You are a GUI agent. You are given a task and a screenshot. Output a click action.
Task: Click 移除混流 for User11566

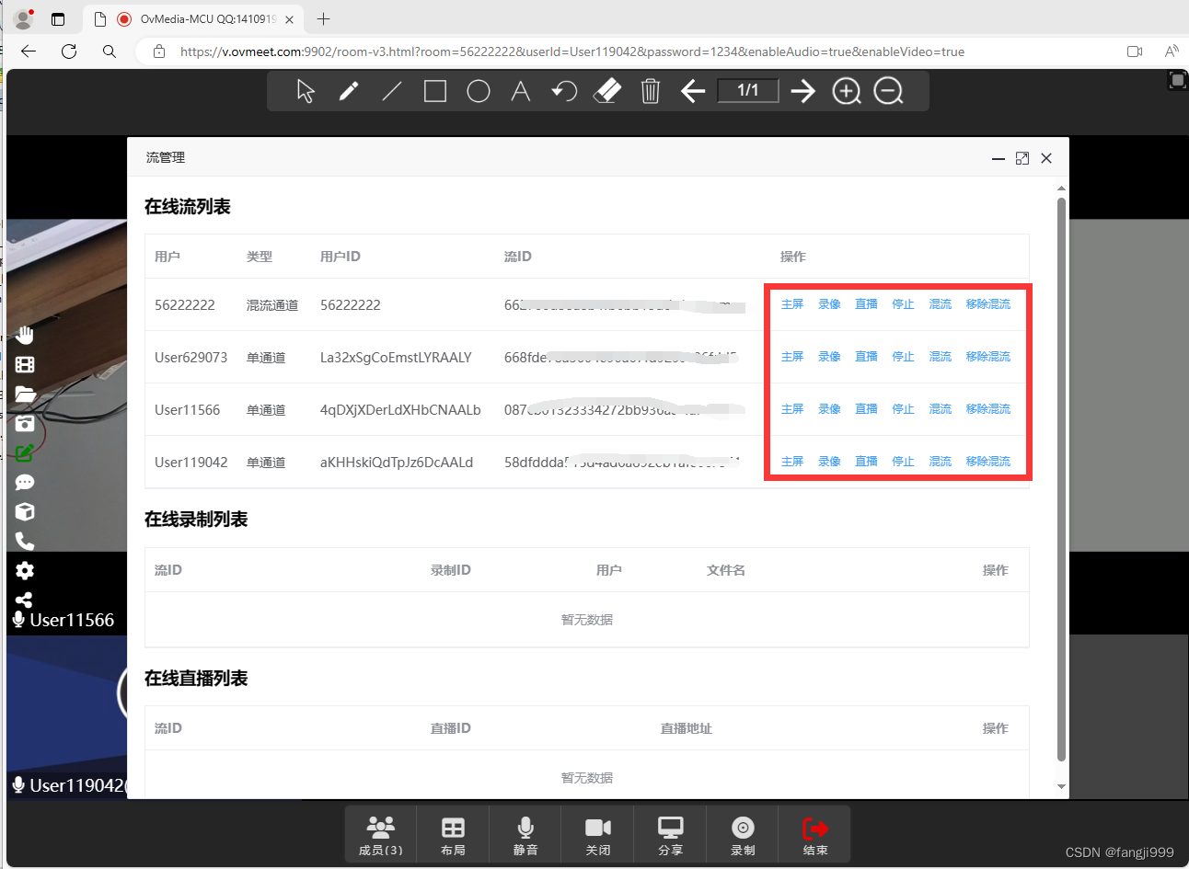coord(988,408)
